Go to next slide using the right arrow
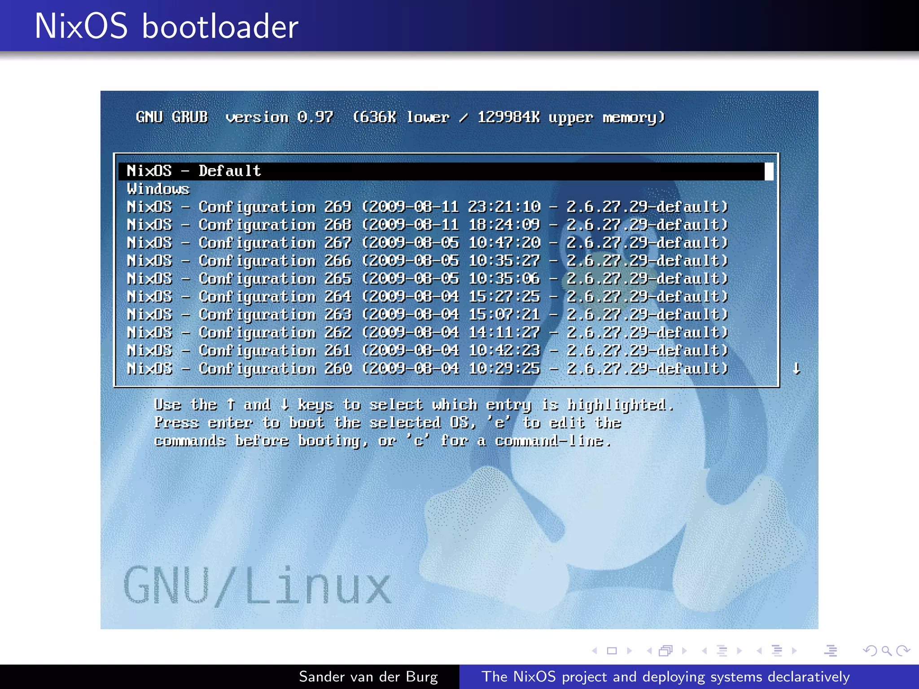Image resolution: width=919 pixels, height=689 pixels. (630, 650)
